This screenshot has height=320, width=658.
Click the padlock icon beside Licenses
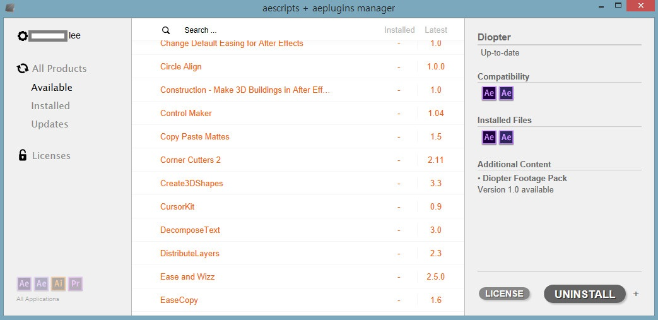click(22, 155)
